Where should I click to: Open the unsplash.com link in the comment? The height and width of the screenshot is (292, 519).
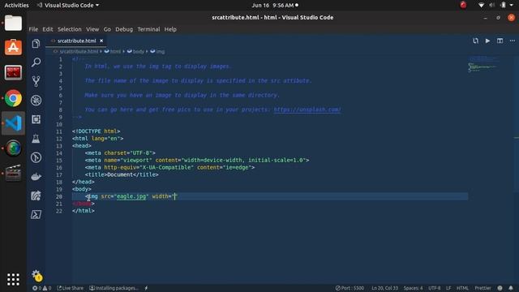pos(307,109)
